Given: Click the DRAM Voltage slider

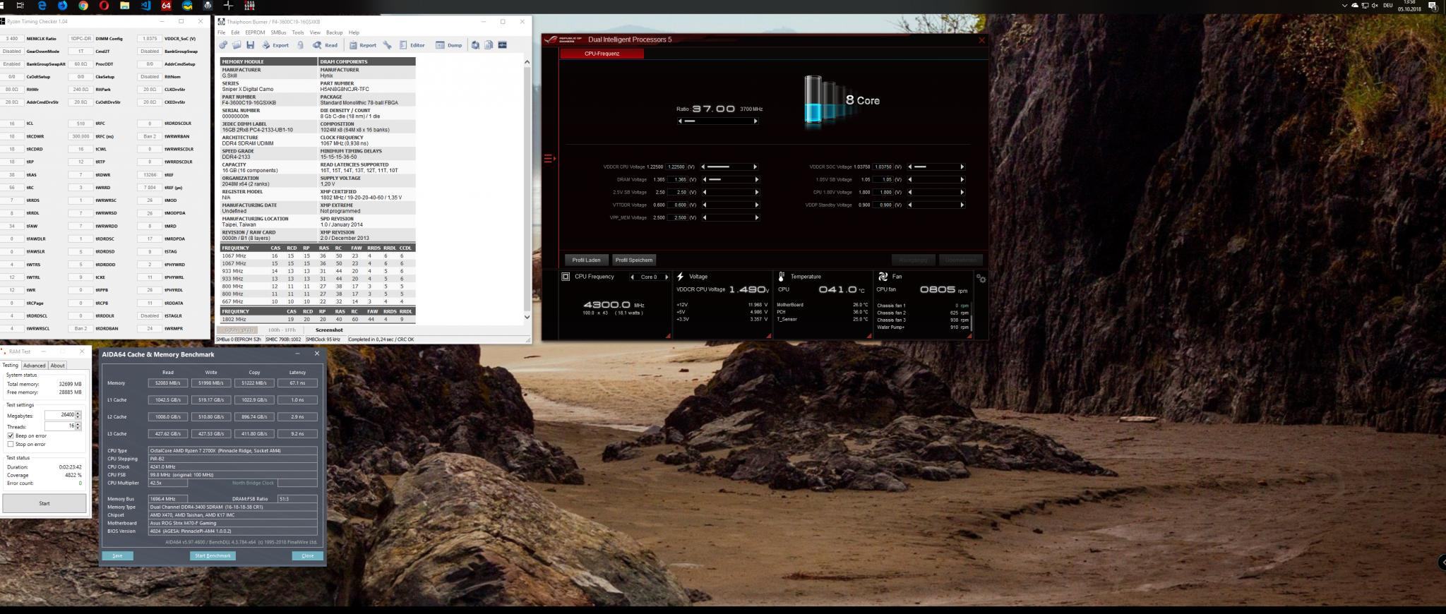Looking at the screenshot, I should (731, 179).
